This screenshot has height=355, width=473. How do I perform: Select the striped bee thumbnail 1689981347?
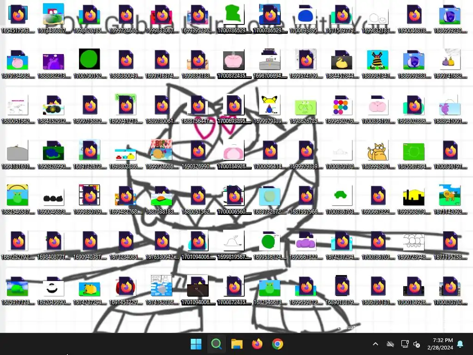click(378, 60)
